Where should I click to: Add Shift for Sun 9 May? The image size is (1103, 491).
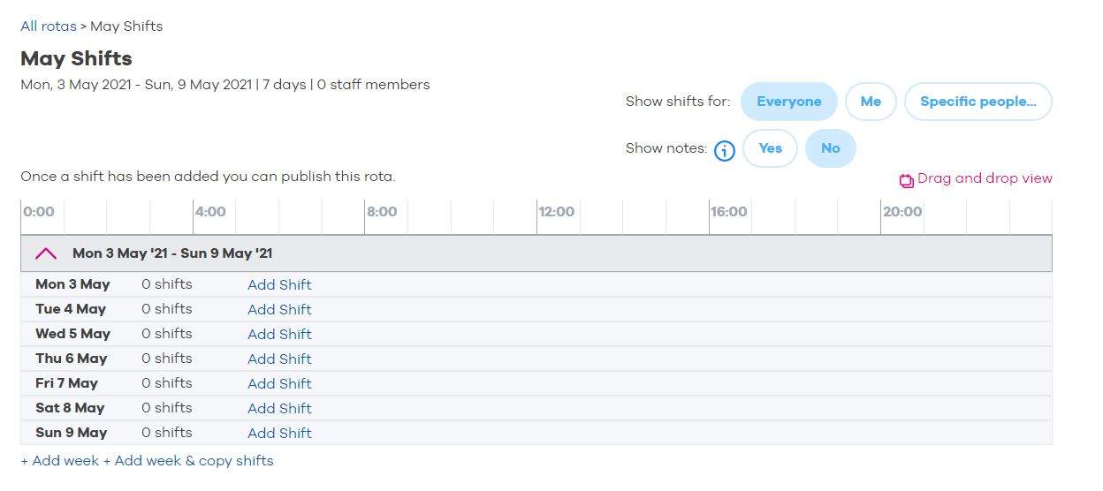pyautogui.click(x=279, y=433)
